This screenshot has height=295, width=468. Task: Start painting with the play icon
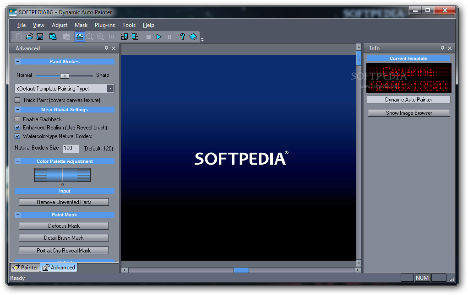[x=159, y=37]
